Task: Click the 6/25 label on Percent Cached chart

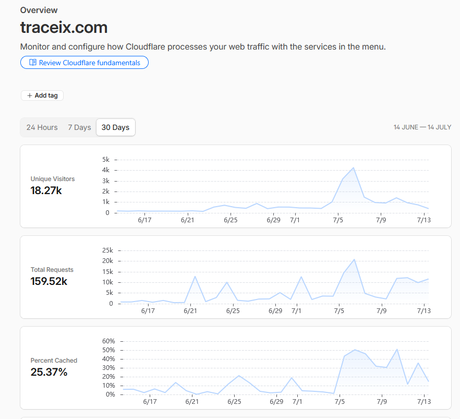Action: tap(234, 401)
